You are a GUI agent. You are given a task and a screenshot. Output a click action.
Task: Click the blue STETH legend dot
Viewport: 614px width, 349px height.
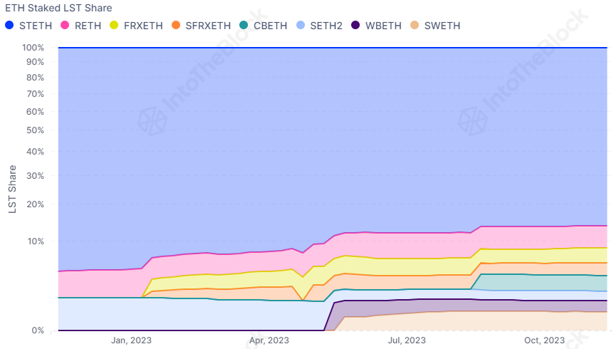click(9, 26)
